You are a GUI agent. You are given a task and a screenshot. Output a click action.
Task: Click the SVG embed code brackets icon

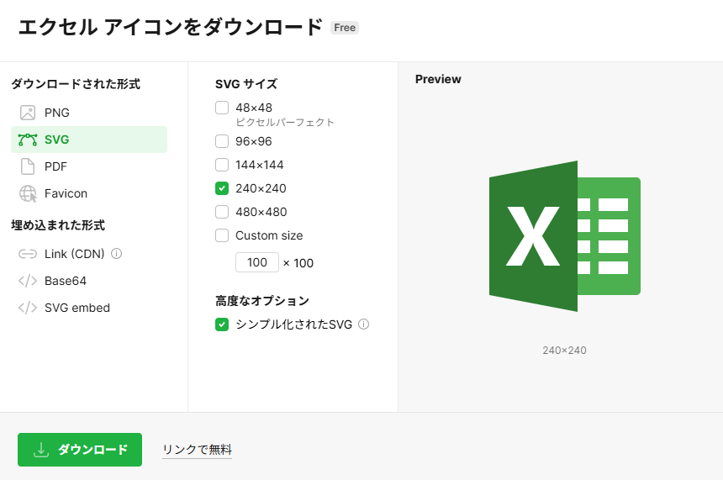28,308
